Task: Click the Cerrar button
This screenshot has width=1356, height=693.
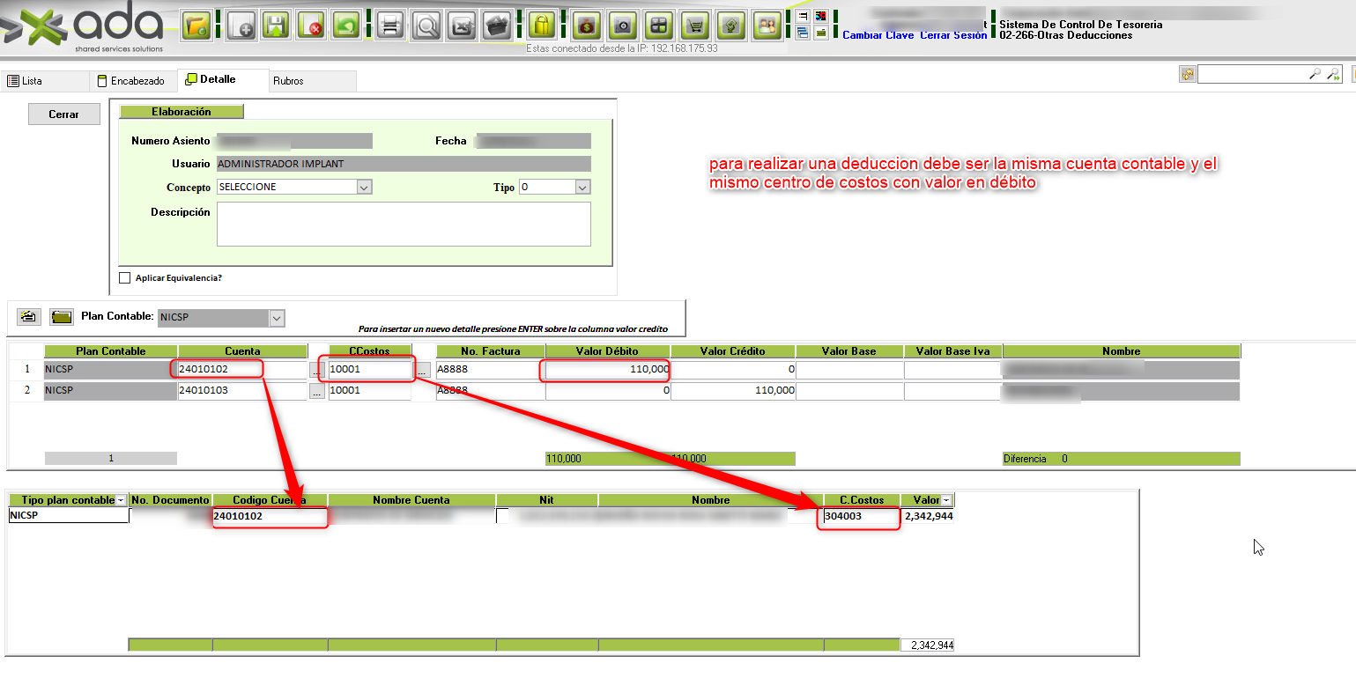Action: point(63,114)
